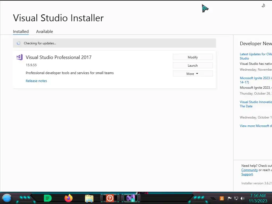Toggle the moon theme icon at top right

(263, 6)
